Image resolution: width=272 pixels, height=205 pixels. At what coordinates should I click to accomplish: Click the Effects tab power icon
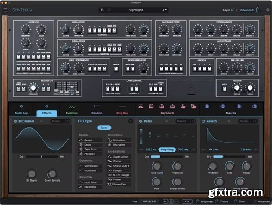tap(47, 106)
